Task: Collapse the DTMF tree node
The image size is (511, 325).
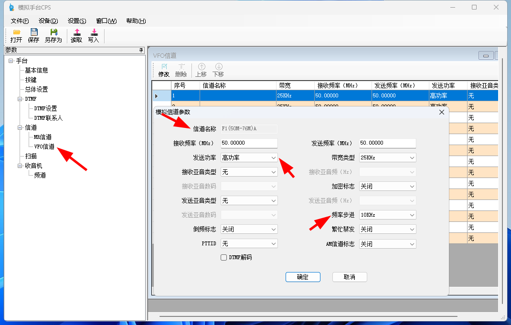Action: click(x=20, y=99)
